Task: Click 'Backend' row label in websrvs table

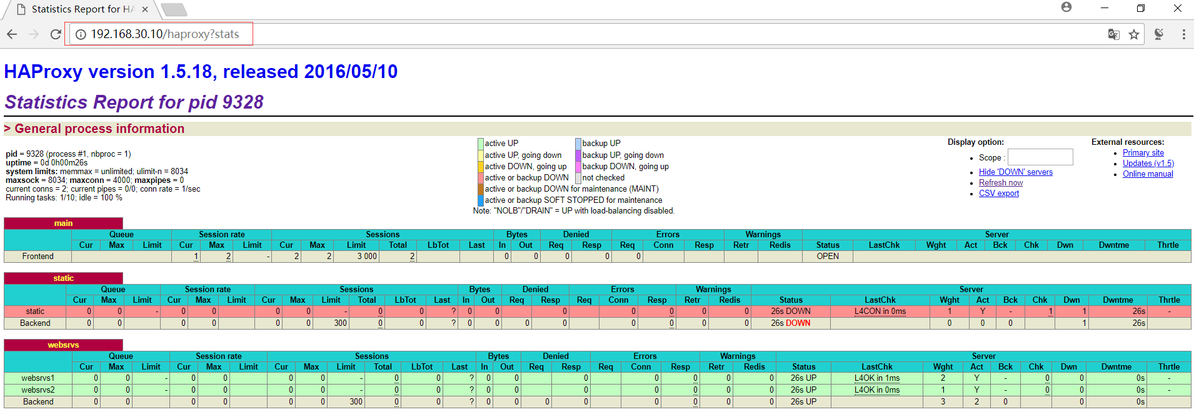Action: [x=38, y=402]
